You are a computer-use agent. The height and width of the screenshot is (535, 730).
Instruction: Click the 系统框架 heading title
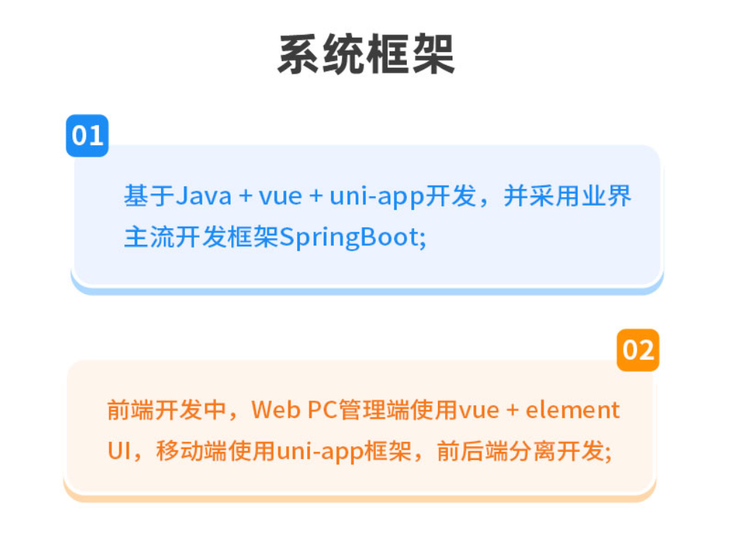tap(366, 55)
